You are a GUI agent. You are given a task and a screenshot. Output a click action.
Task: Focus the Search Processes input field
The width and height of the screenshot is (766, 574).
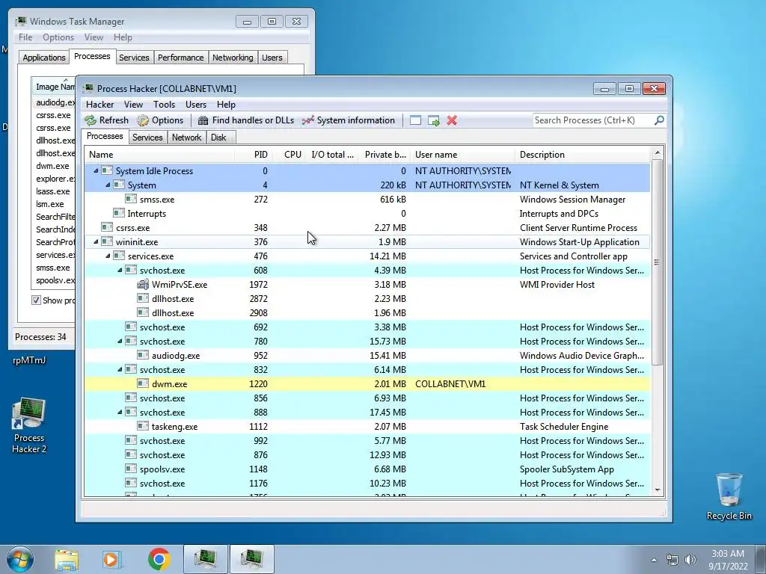tap(593, 120)
